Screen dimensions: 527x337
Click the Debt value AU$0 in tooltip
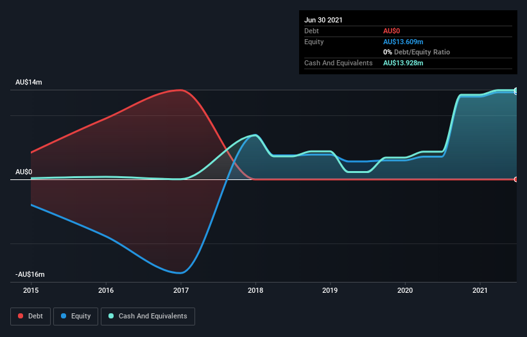point(392,31)
